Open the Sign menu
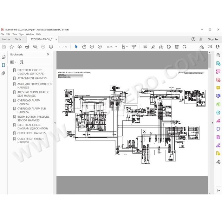The image size is (222, 222). coord(21,34)
